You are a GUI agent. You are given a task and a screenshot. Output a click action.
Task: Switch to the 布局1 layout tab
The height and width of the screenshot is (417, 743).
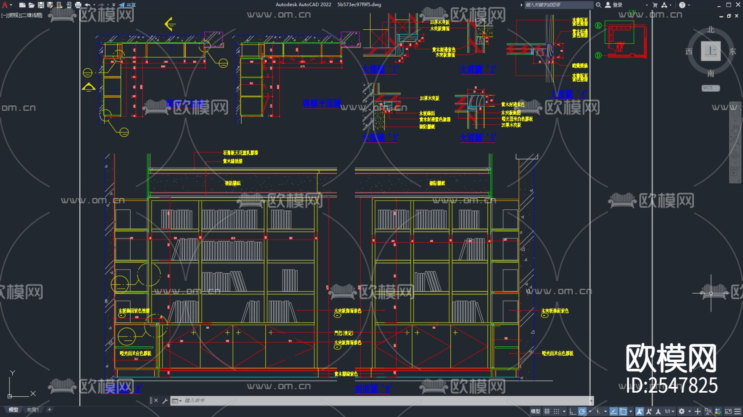[x=33, y=410]
